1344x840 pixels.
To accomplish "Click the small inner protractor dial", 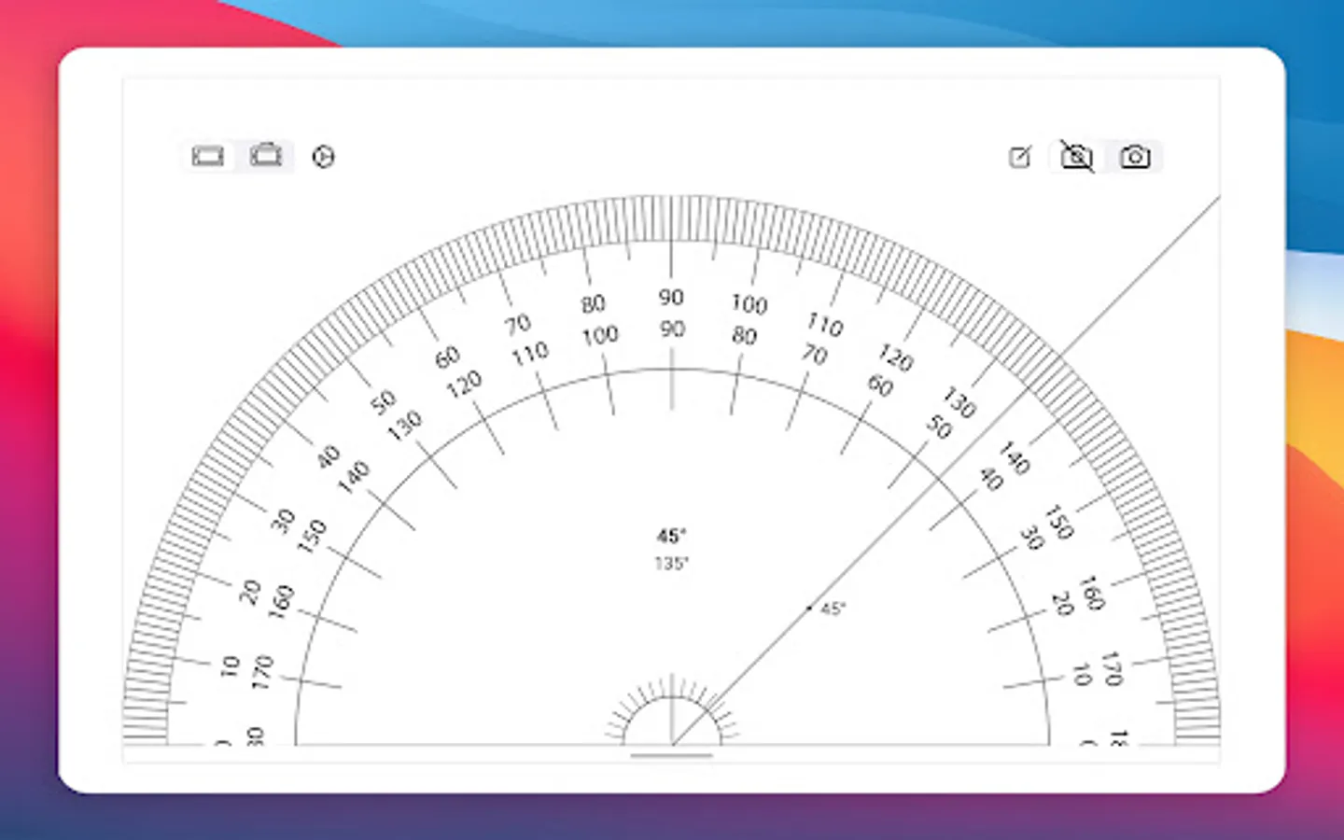I will [x=672, y=711].
